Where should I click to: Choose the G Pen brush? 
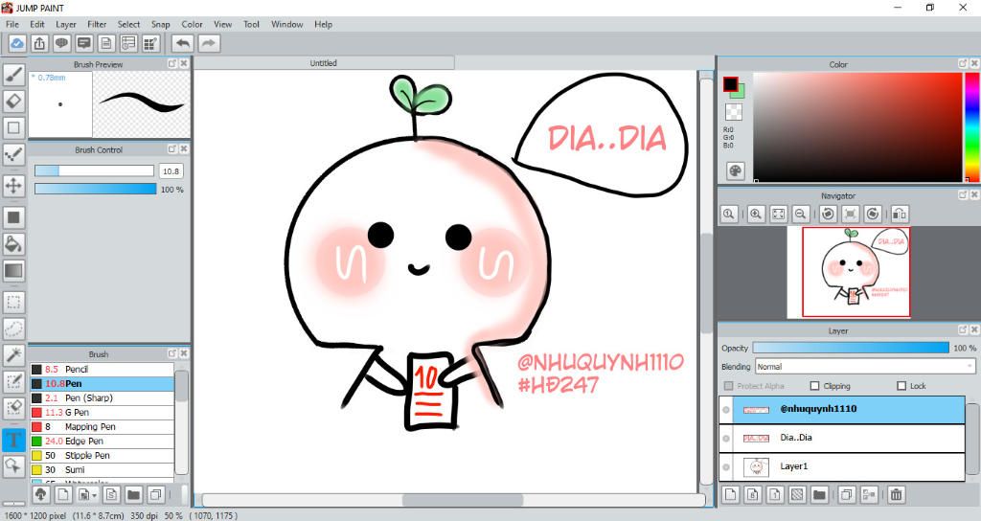pyautogui.click(x=102, y=412)
